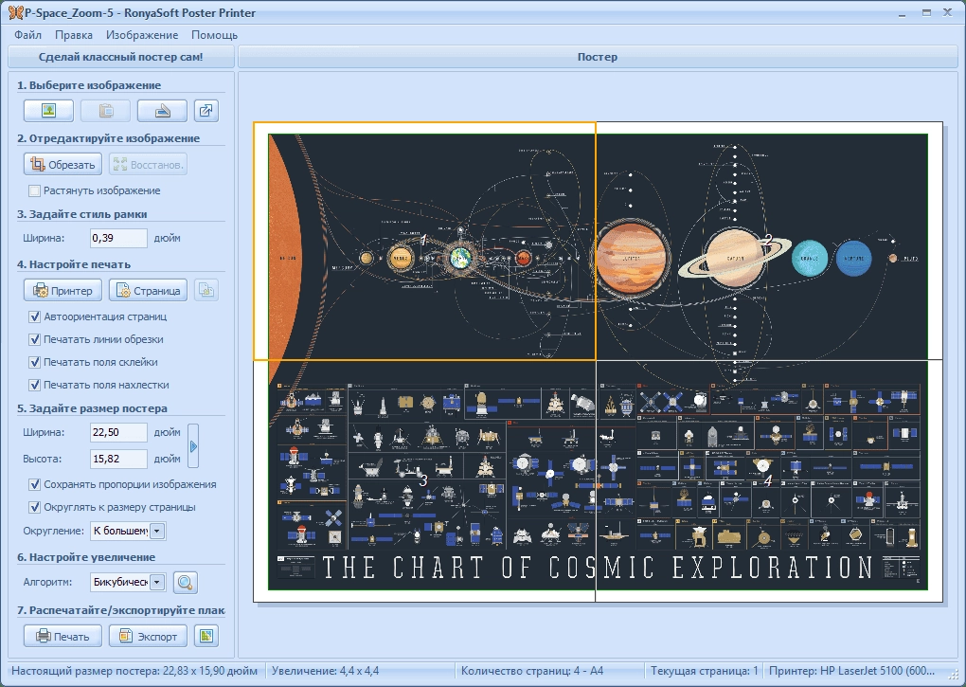Select poster page 1 in preview
The height and width of the screenshot is (687, 966).
pos(424,241)
